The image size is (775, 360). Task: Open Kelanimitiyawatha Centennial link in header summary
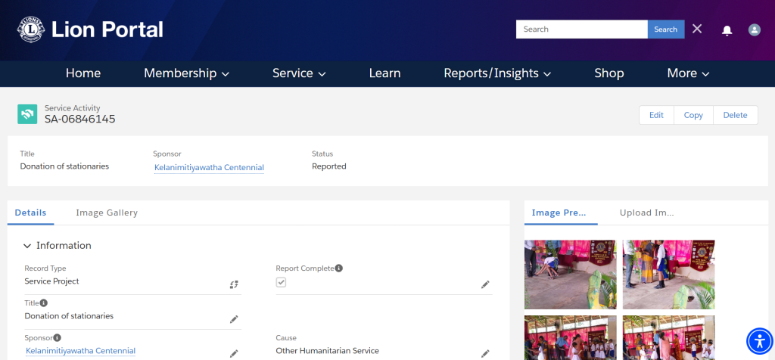click(x=209, y=167)
